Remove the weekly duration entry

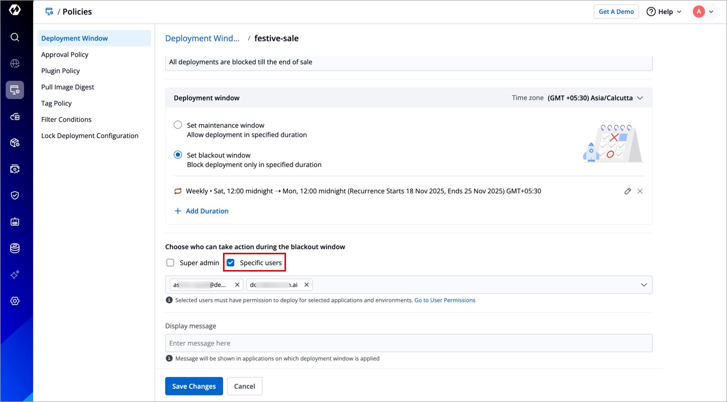click(x=640, y=191)
